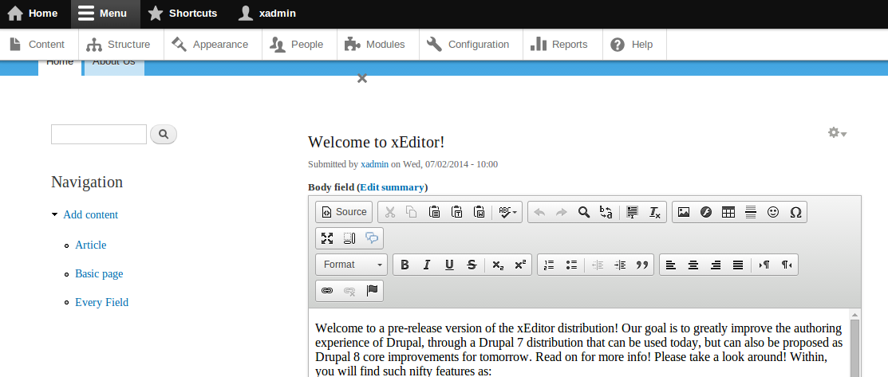Image resolution: width=888 pixels, height=377 pixels.
Task: Open the Format dropdown
Action: [x=352, y=265]
